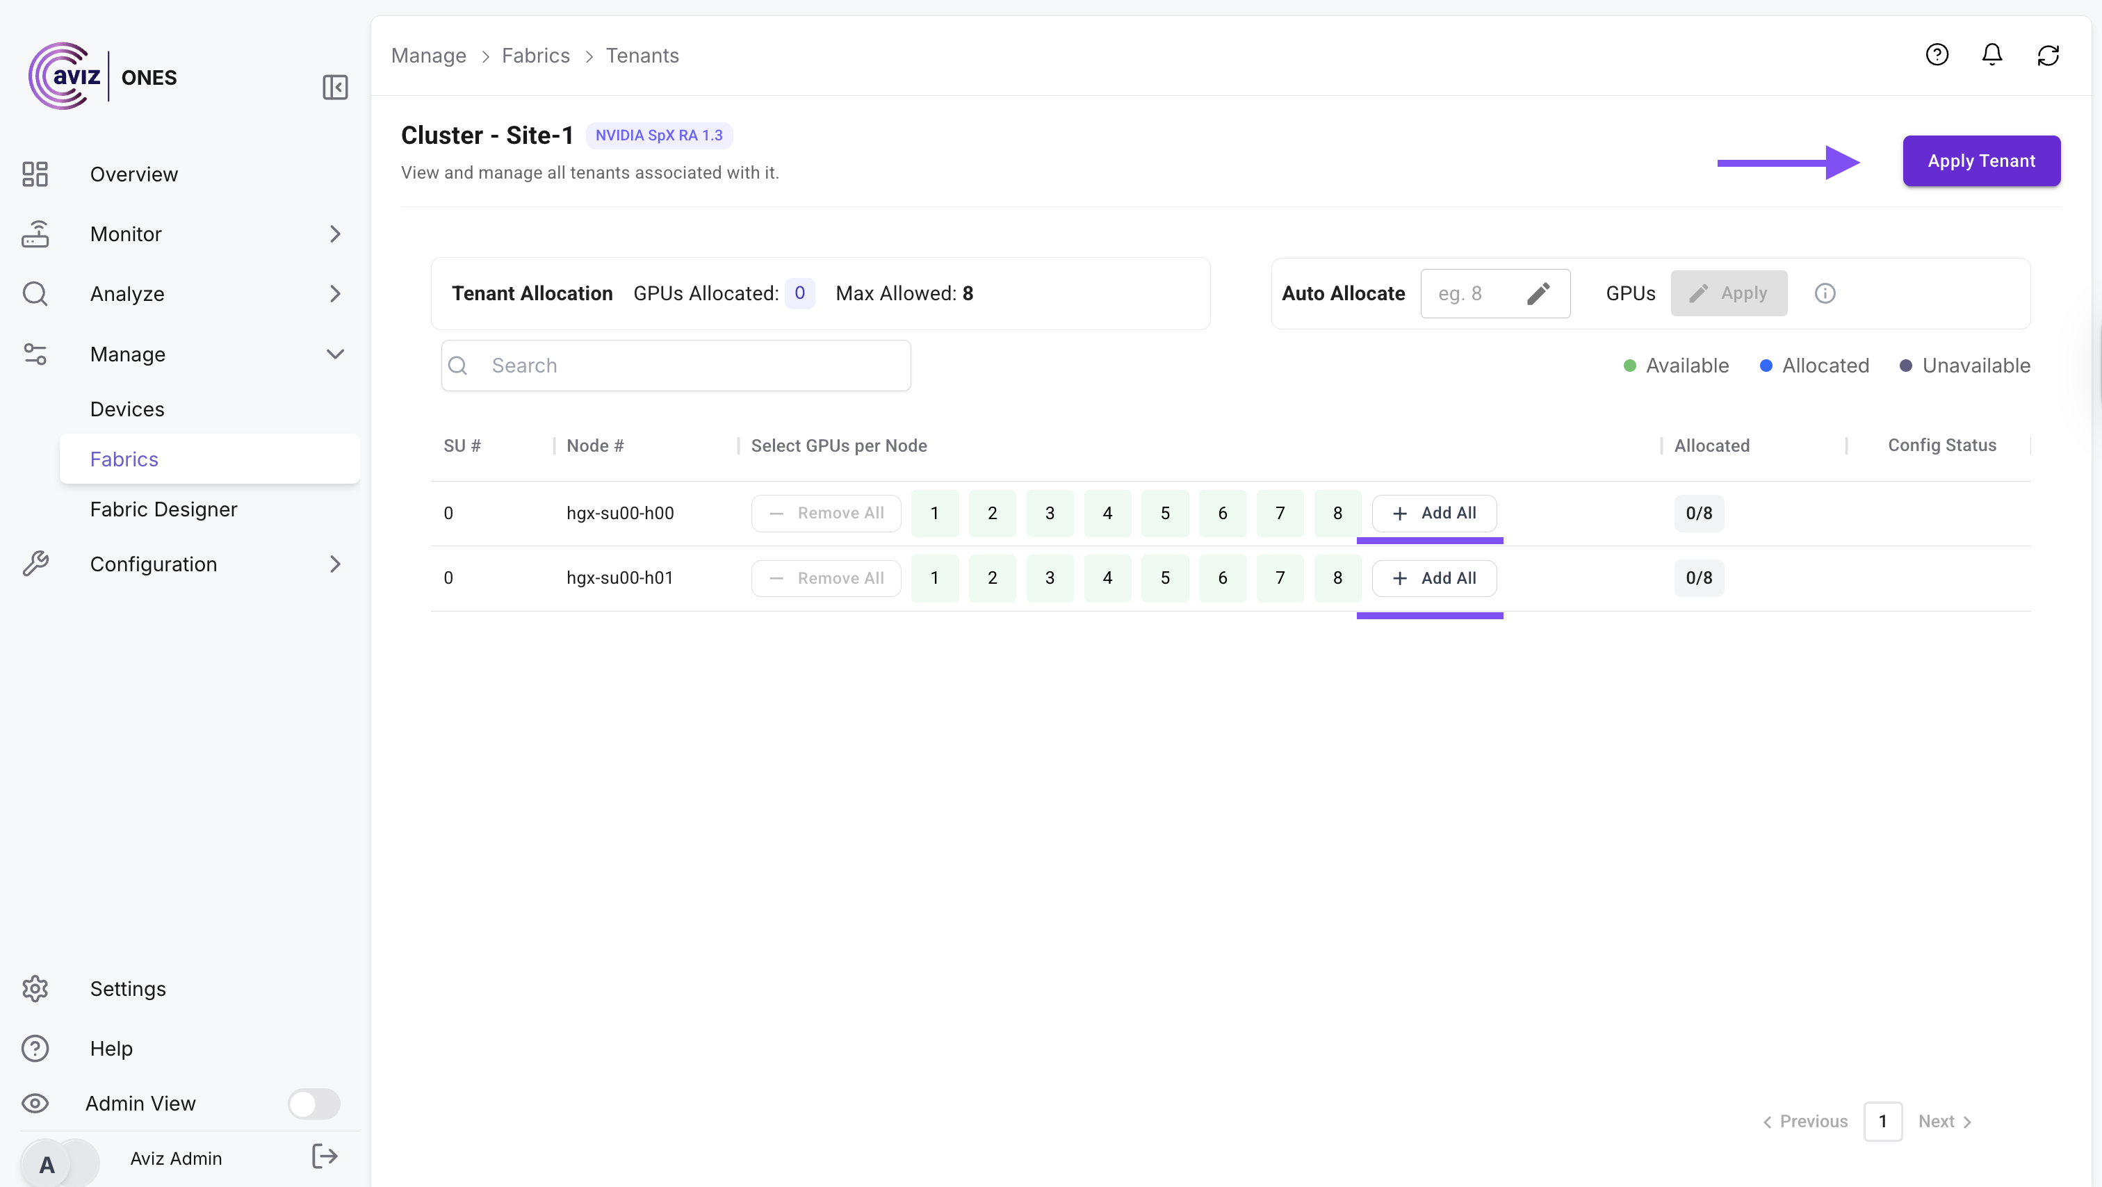Toggle the Admin View switch
Screen dimensions: 2102x1187
tap(314, 1104)
